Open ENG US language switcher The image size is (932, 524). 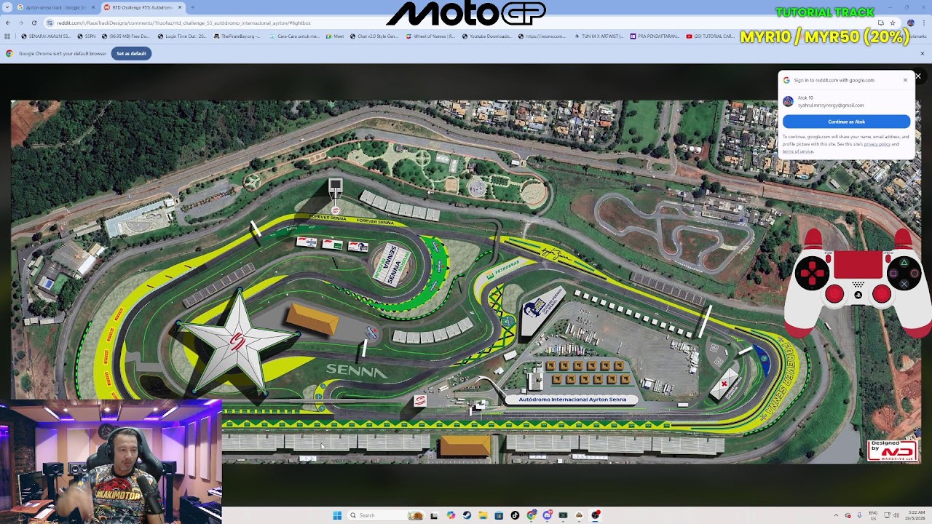click(x=873, y=515)
